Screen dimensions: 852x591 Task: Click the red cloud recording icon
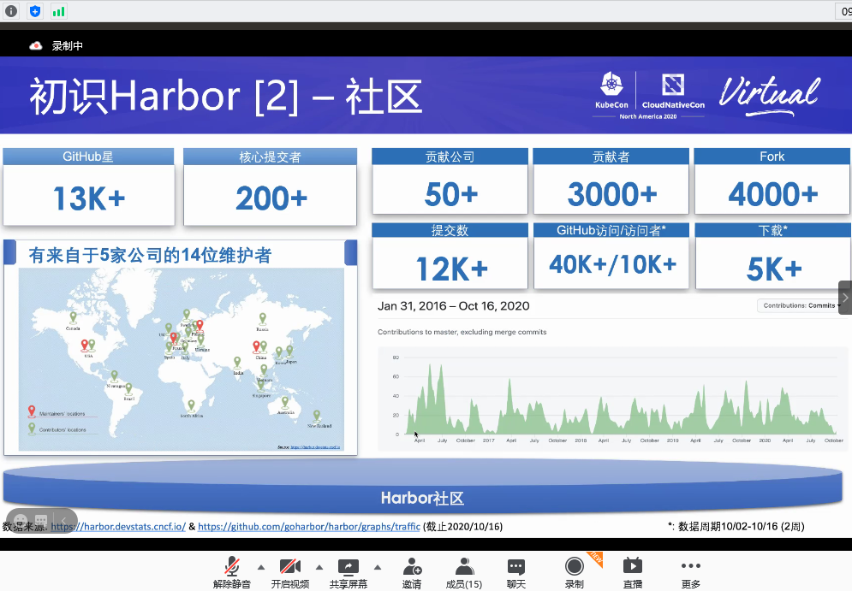click(36, 45)
